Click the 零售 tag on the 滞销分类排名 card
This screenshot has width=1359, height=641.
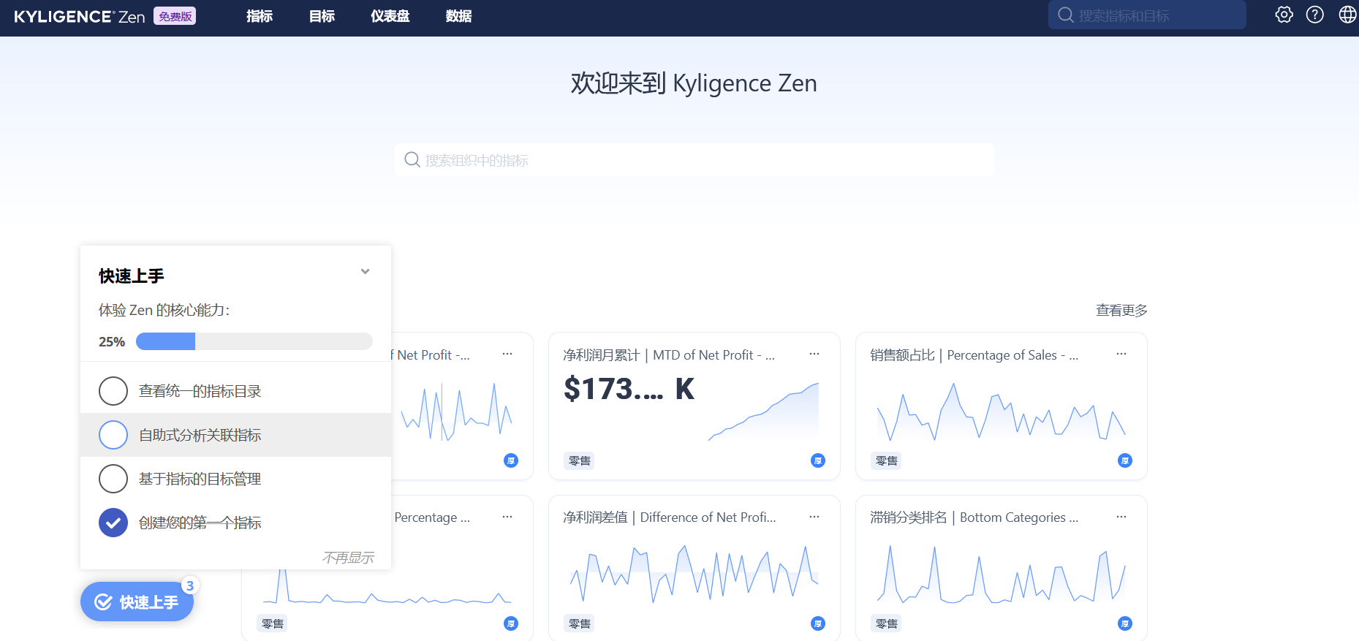887,623
